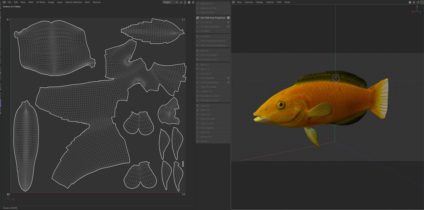Screen dimensions: 424x210
Task: Open the viewport Options menu
Action: point(270,2)
